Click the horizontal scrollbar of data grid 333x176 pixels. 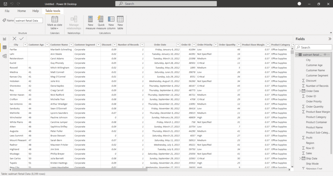coord(79,170)
